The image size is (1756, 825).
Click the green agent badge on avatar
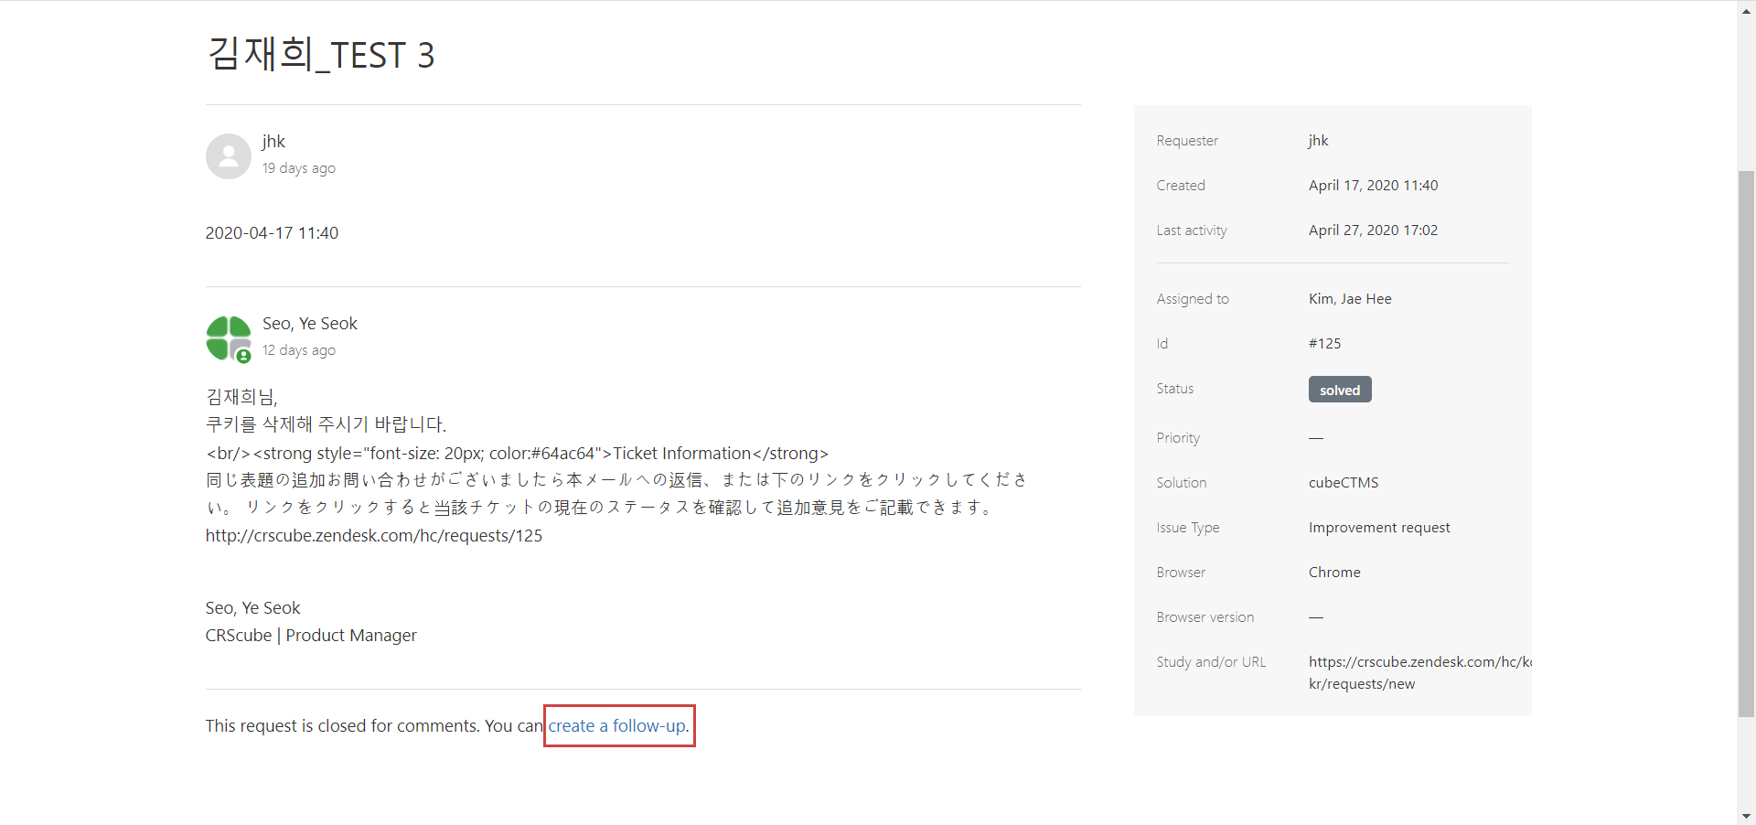point(243,357)
